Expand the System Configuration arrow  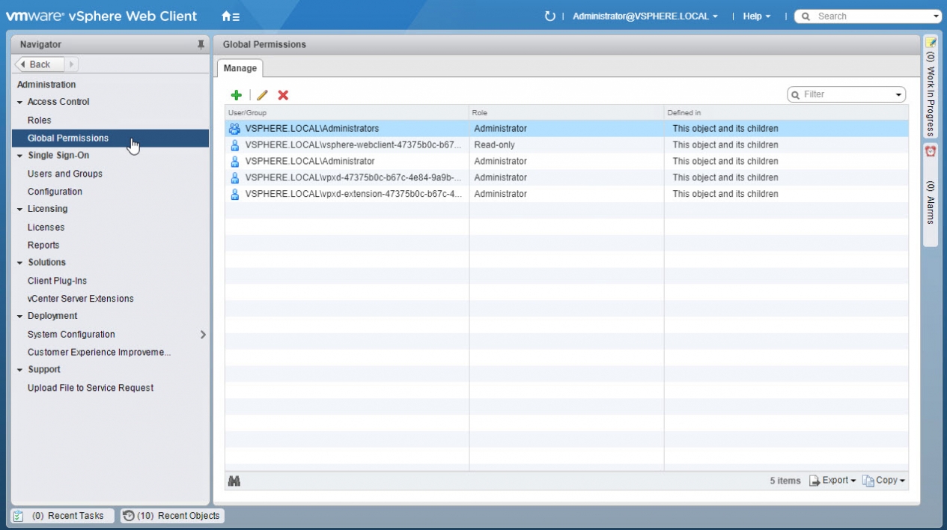(x=203, y=335)
